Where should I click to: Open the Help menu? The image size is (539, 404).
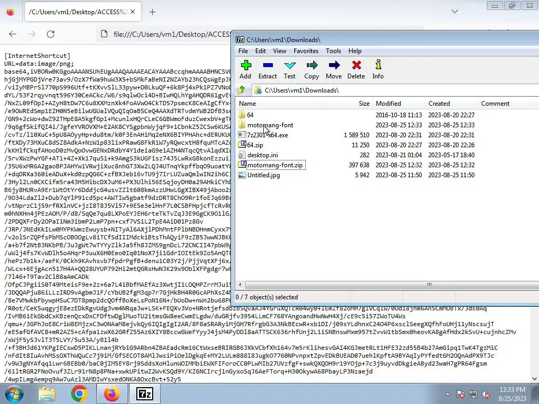click(355, 51)
